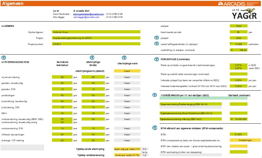Click the Projectnummer input field
Image resolution: width=262 pixels, height=158 pixels.
(96, 44)
